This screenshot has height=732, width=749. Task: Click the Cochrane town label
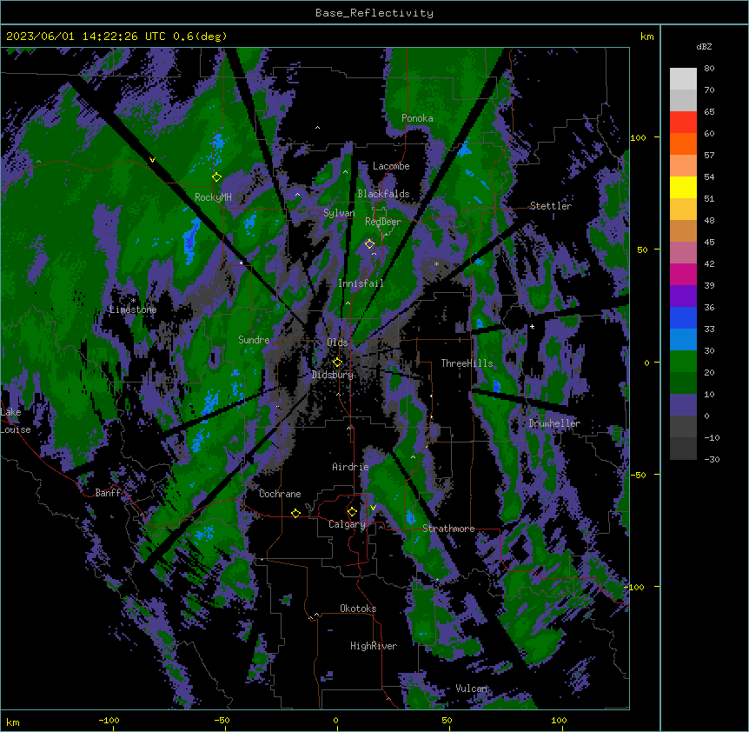[280, 494]
